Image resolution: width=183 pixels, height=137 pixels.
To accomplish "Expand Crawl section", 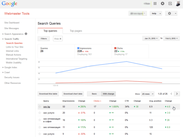I will (x=3, y=72).
